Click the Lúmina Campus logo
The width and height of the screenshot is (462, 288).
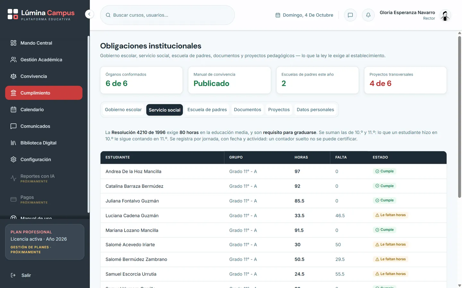pos(41,14)
